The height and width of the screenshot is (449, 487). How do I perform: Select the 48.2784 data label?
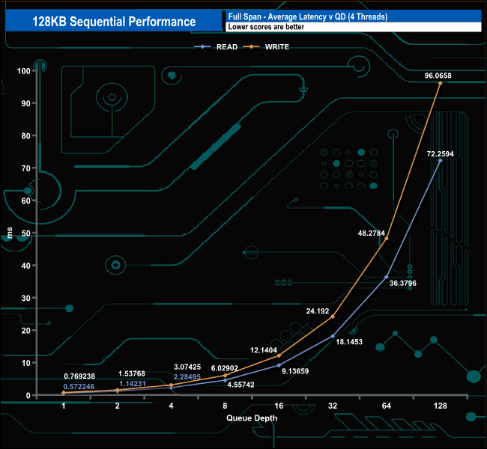click(371, 233)
